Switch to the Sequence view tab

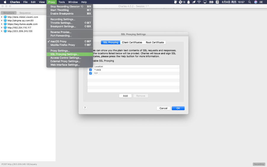(x=25, y=13)
